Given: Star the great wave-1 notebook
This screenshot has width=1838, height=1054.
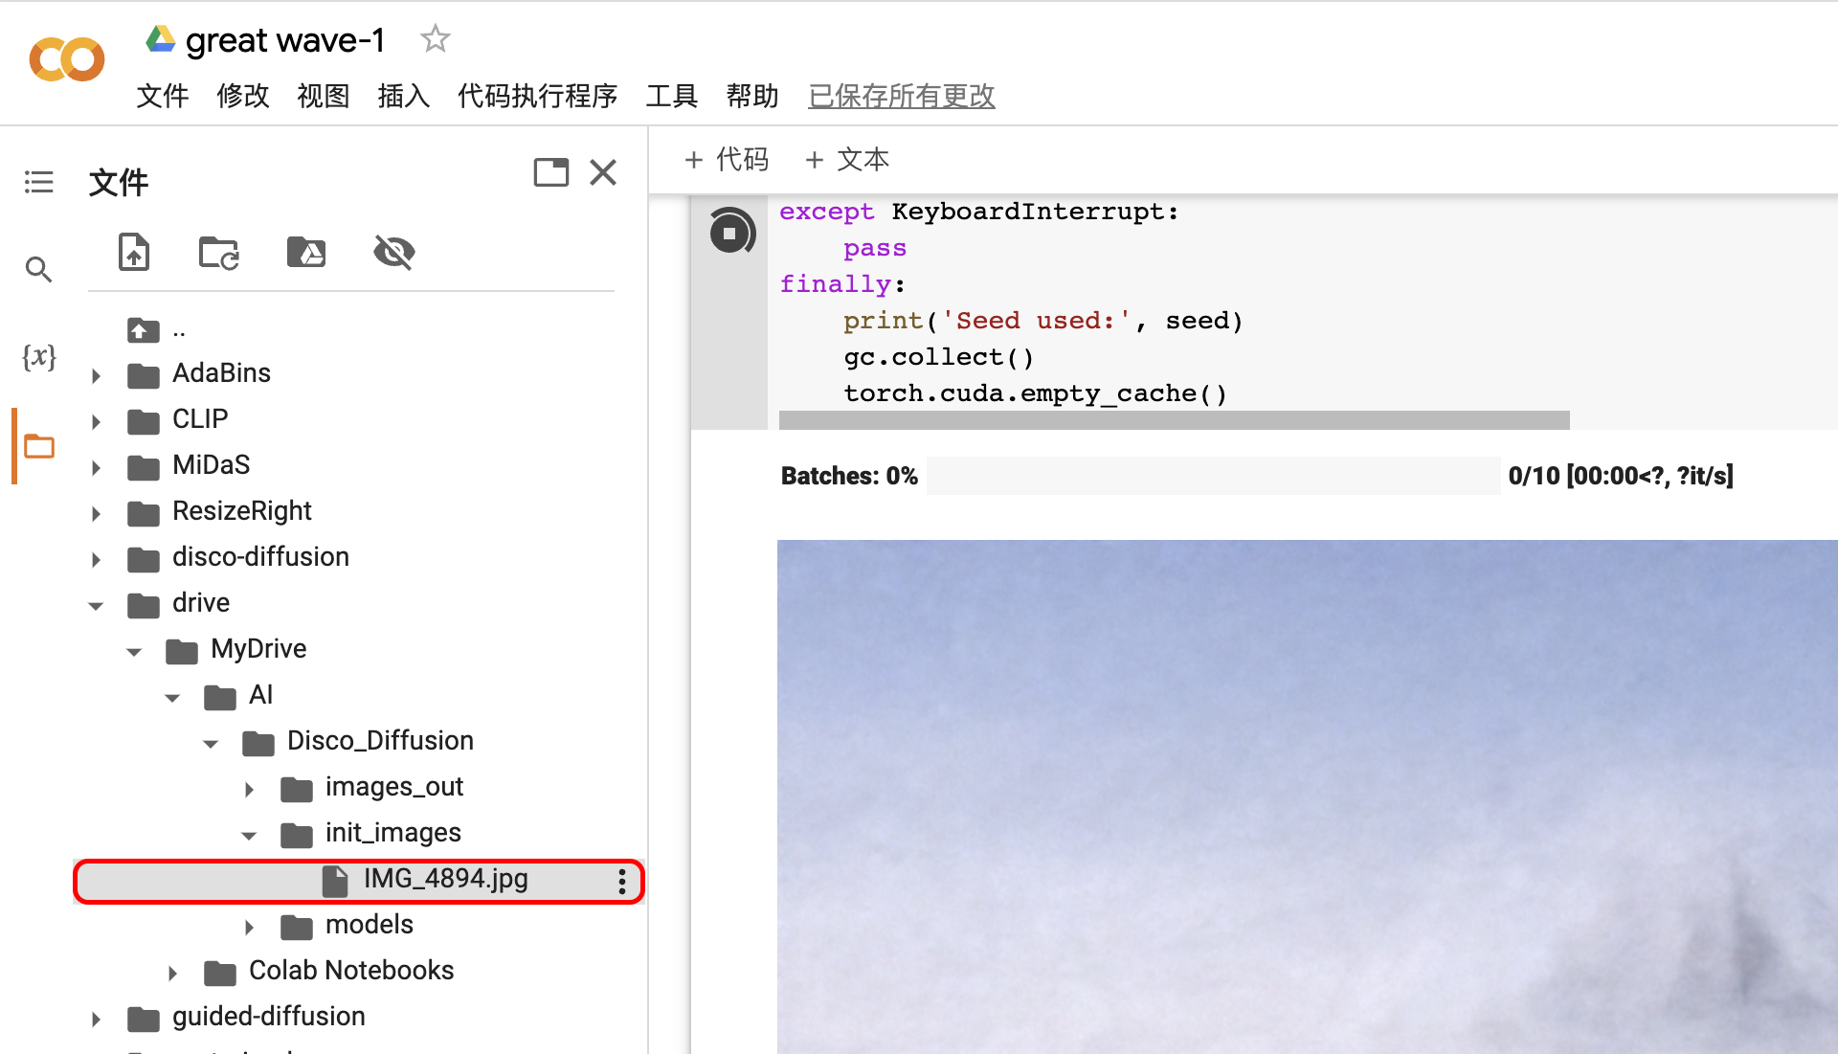Looking at the screenshot, I should coord(436,39).
